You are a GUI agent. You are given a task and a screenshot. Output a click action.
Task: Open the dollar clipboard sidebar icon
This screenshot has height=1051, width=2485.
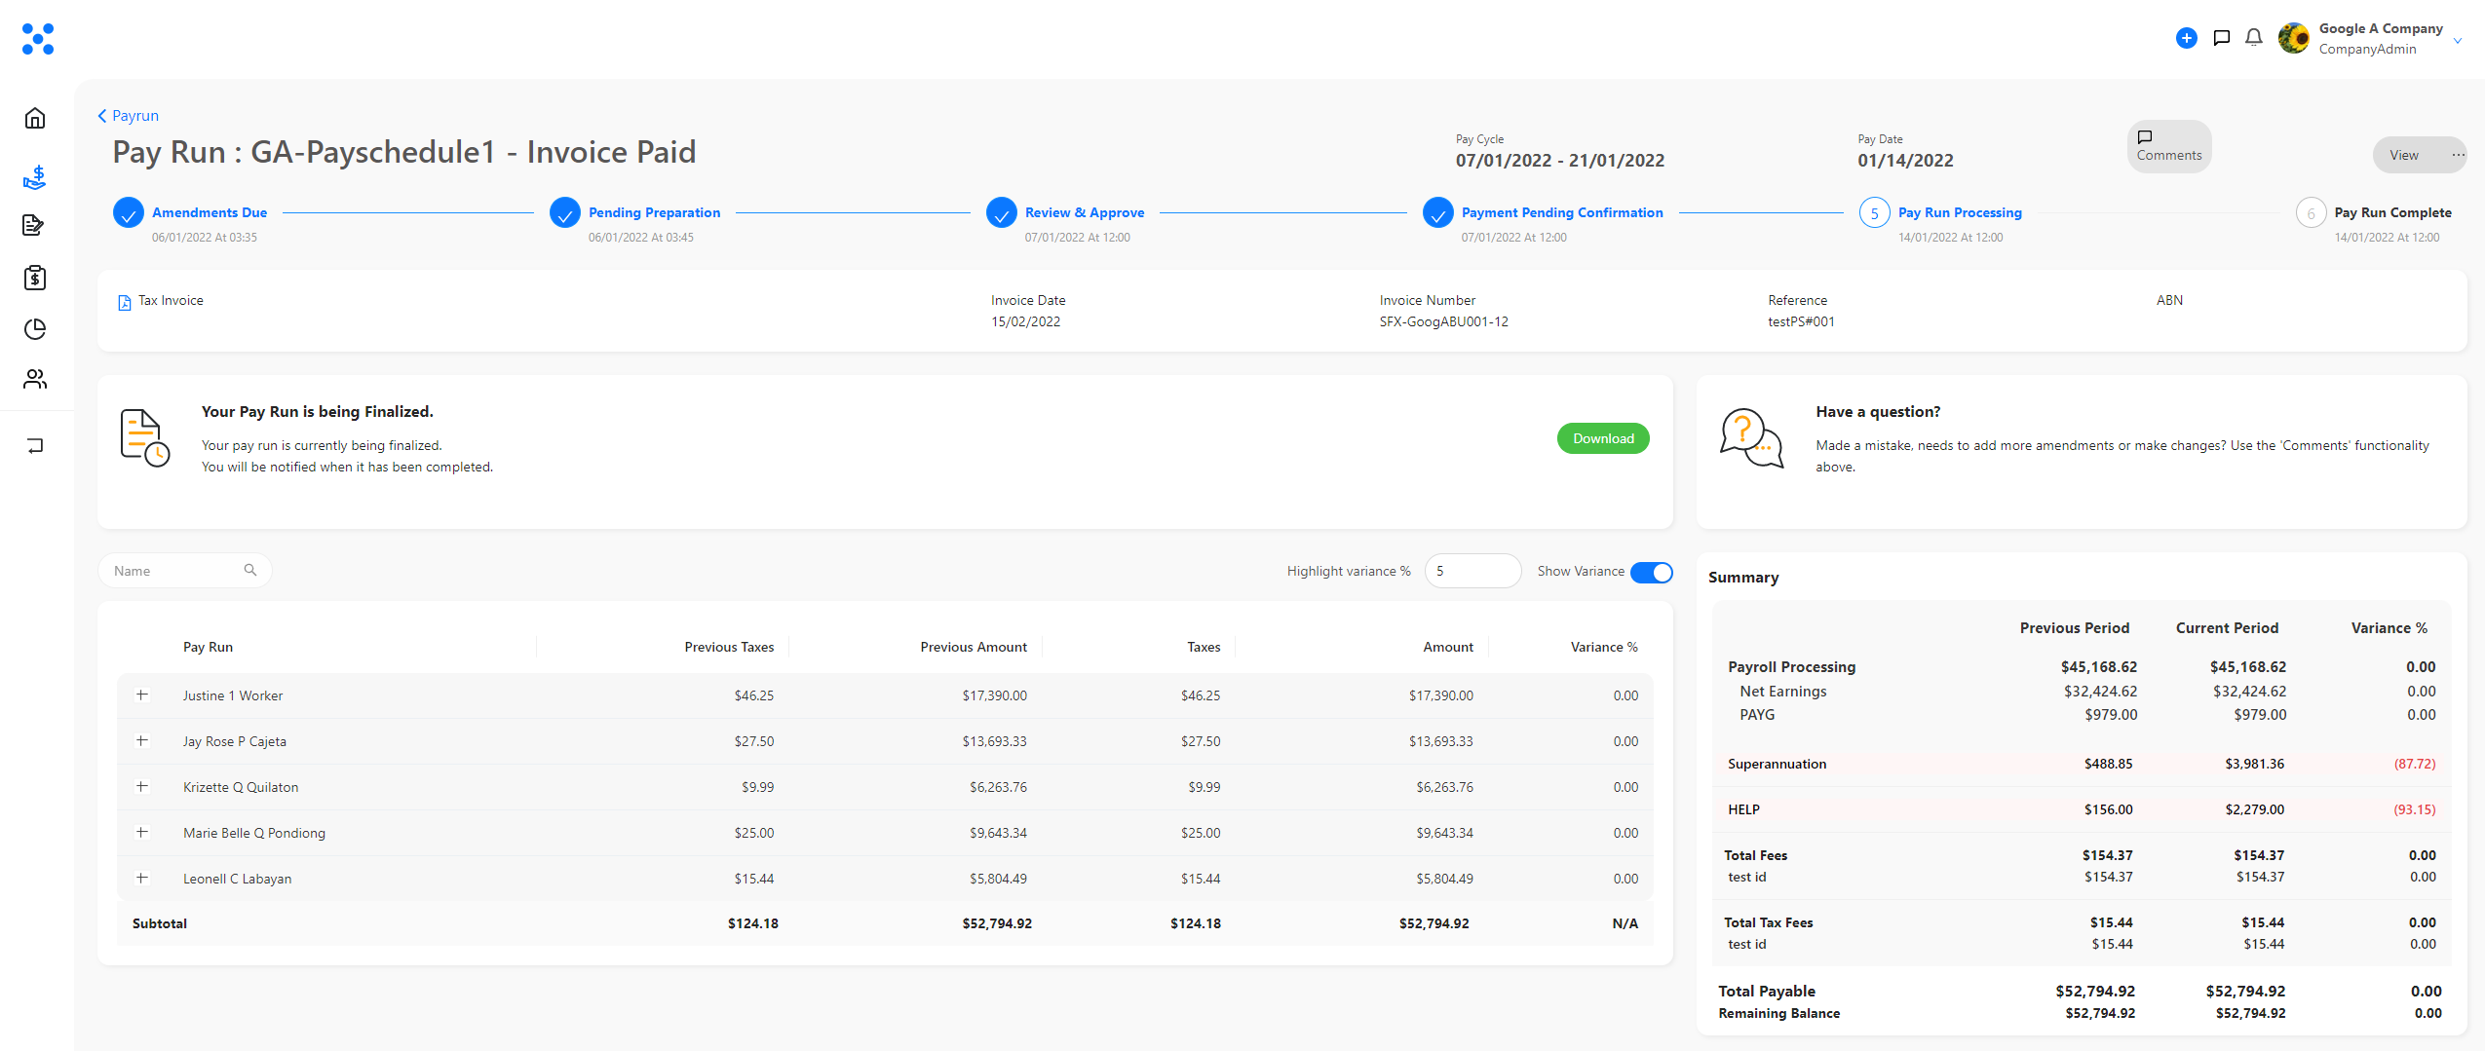[x=35, y=278]
